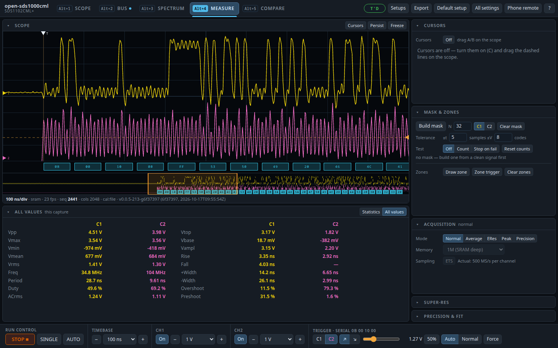Image resolution: width=558 pixels, height=348 pixels.
Task: Turn cursors on with the Off toggle
Action: [448, 40]
